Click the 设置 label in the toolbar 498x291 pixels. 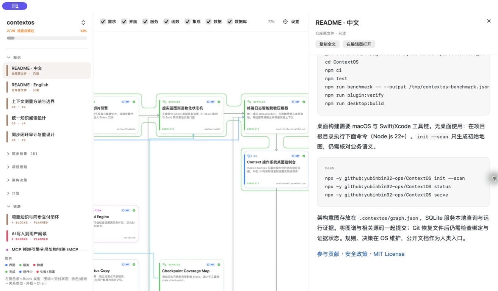pyautogui.click(x=295, y=22)
